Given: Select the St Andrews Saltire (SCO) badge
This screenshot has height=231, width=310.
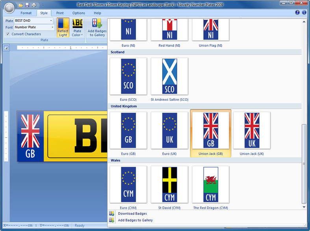Looking at the screenshot, I should tap(169, 79).
